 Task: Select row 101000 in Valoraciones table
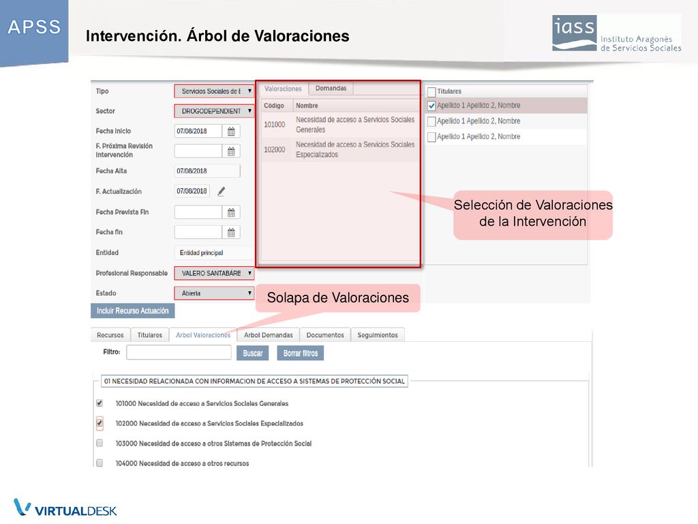tap(339, 124)
